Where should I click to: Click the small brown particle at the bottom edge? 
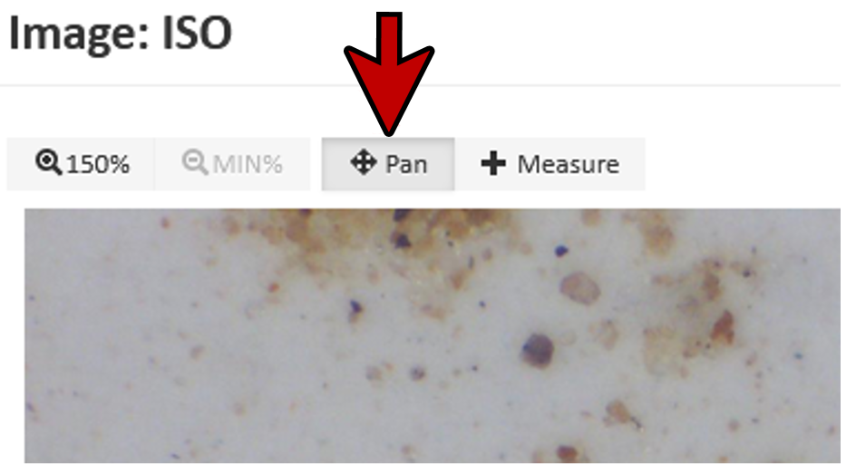point(567,453)
